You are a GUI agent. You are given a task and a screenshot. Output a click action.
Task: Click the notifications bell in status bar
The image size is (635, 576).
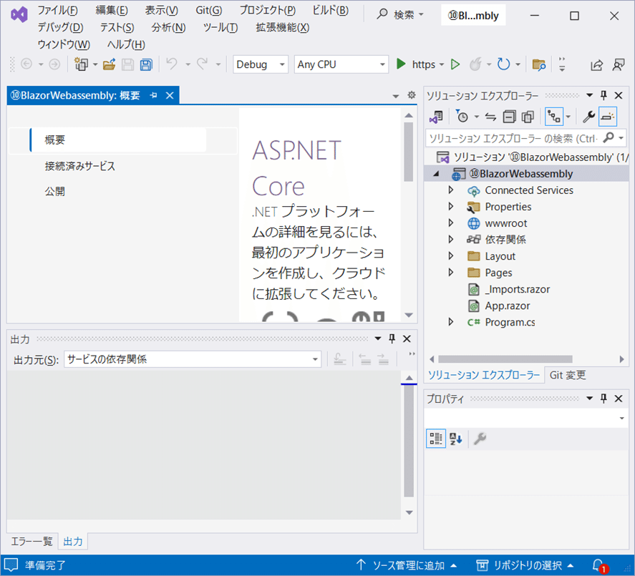[599, 565]
